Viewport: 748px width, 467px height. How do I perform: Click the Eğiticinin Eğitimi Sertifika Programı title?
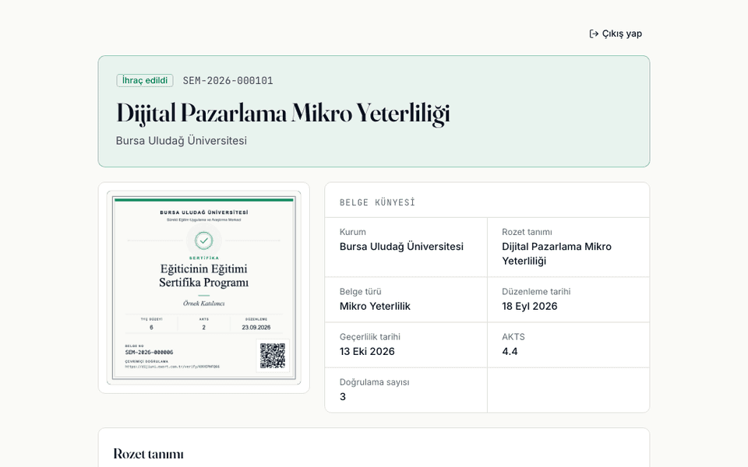tap(203, 276)
